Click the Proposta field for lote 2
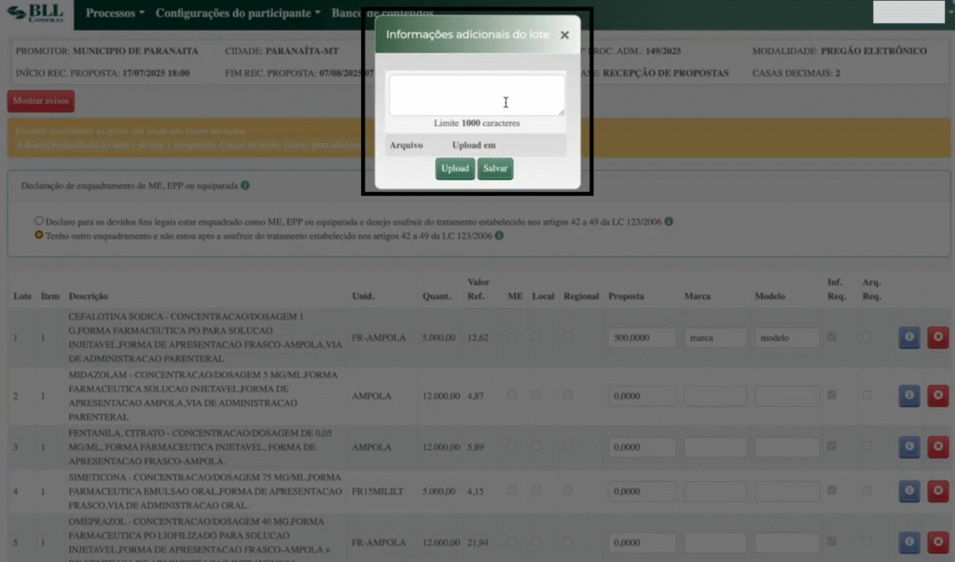The width and height of the screenshot is (955, 562). pyautogui.click(x=642, y=396)
